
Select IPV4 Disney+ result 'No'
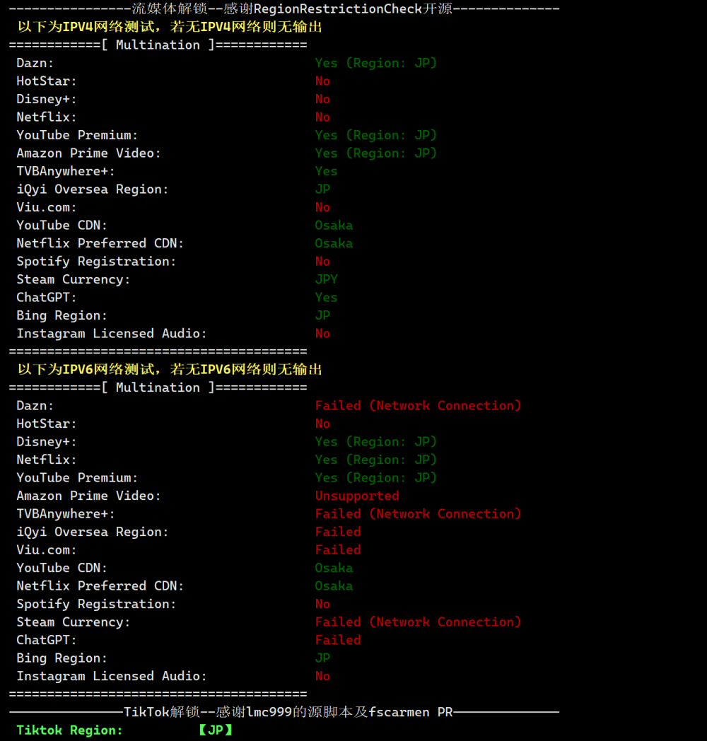323,99
